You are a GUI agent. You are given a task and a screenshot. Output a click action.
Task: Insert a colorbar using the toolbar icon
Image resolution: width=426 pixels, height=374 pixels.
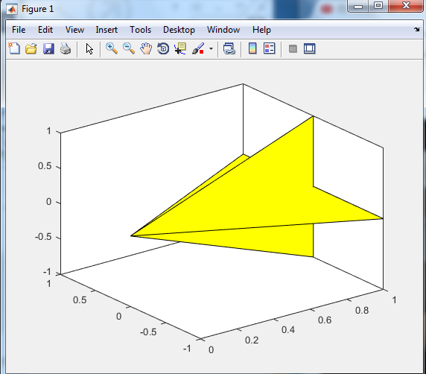(252, 48)
